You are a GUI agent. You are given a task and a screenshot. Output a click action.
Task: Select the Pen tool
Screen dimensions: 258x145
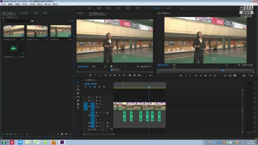click(x=78, y=100)
